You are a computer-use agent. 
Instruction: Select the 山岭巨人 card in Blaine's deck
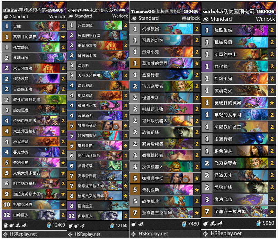click(x=34, y=215)
